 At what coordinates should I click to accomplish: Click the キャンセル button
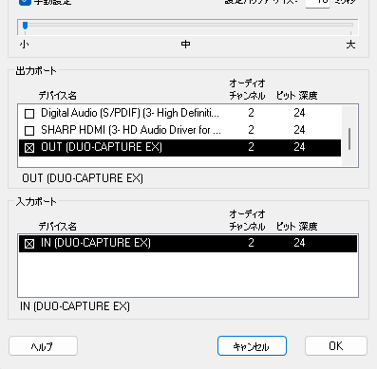click(x=252, y=346)
